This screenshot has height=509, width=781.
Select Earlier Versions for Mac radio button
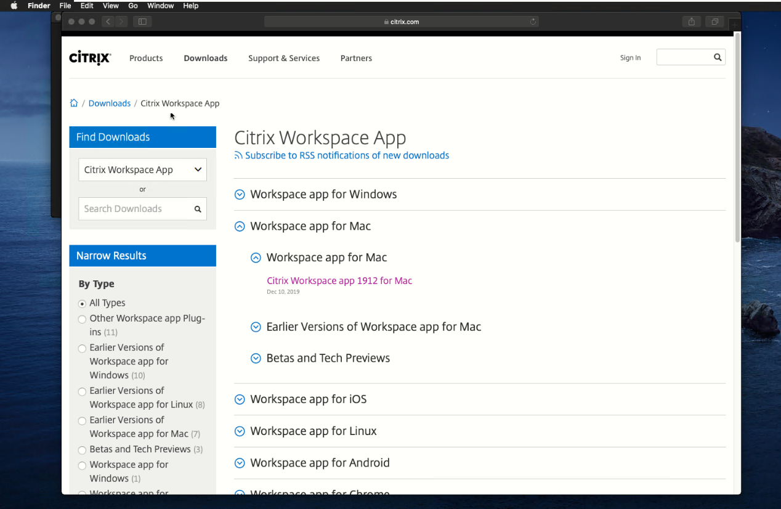point(82,421)
